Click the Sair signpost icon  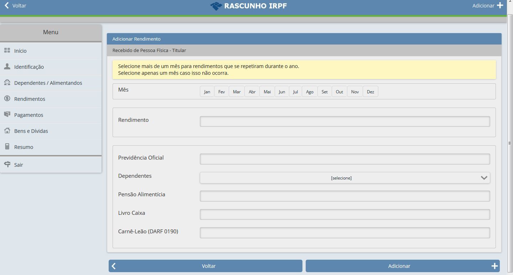point(7,165)
